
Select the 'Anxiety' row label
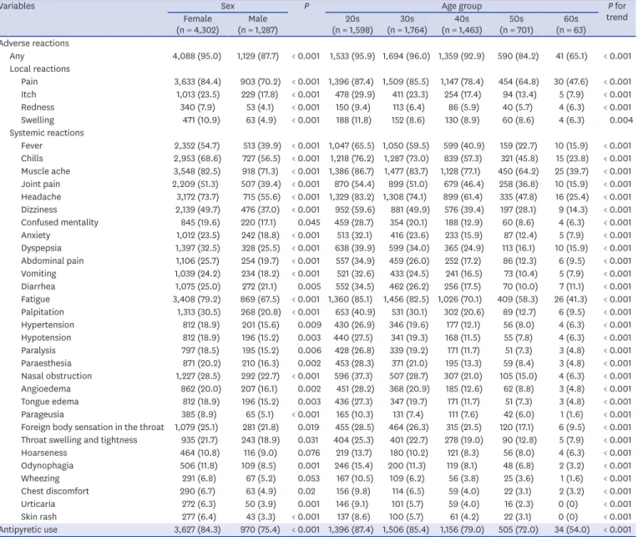(x=36, y=235)
